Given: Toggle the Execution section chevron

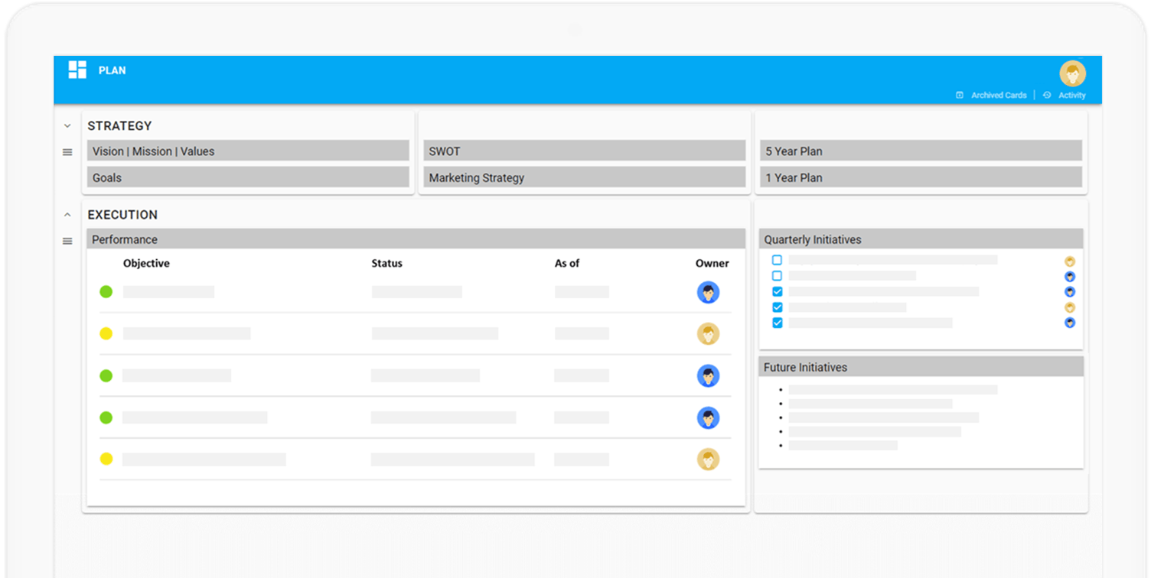Looking at the screenshot, I should coord(67,215).
